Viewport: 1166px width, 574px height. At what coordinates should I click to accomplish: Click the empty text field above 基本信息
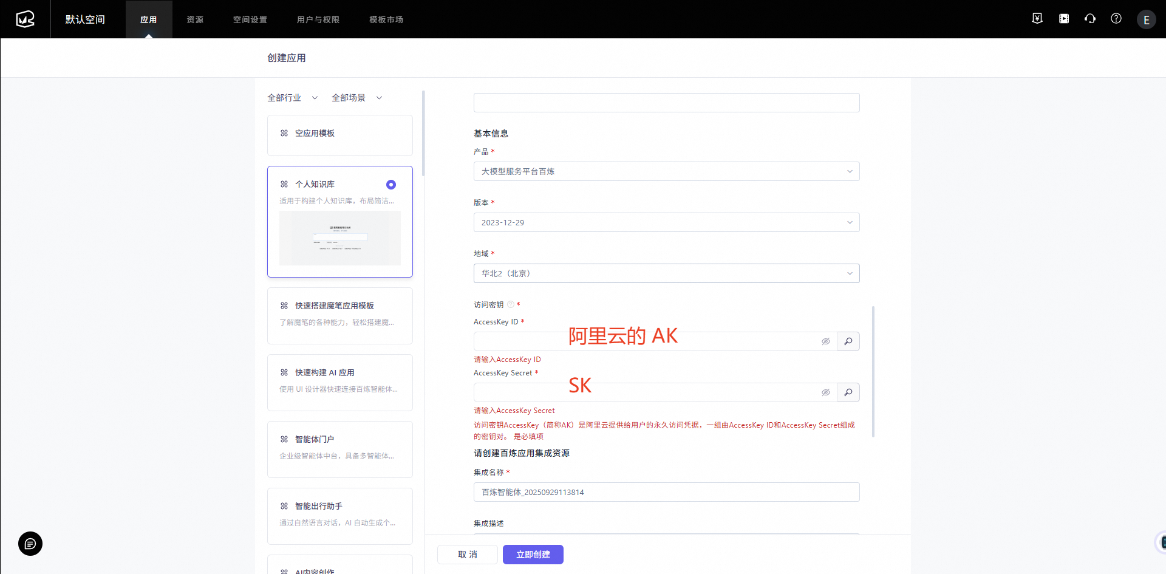(x=666, y=103)
